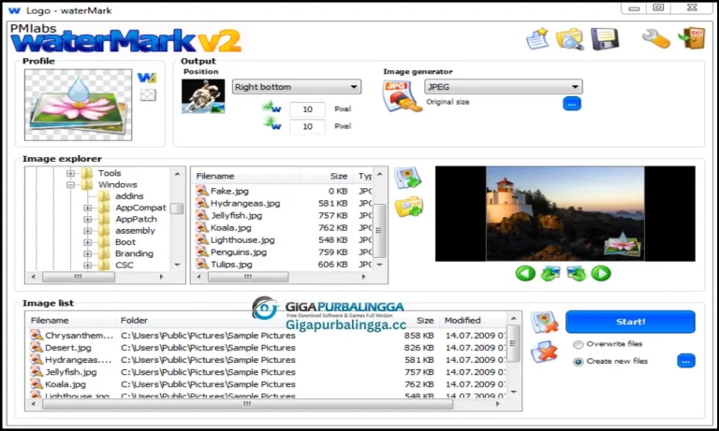The image size is (719, 431).
Task: Open the JPEG image generator dropdown
Action: click(x=516, y=87)
